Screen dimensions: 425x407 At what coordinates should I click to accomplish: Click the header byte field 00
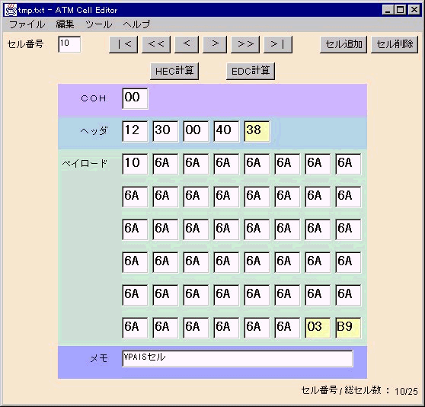[196, 131]
